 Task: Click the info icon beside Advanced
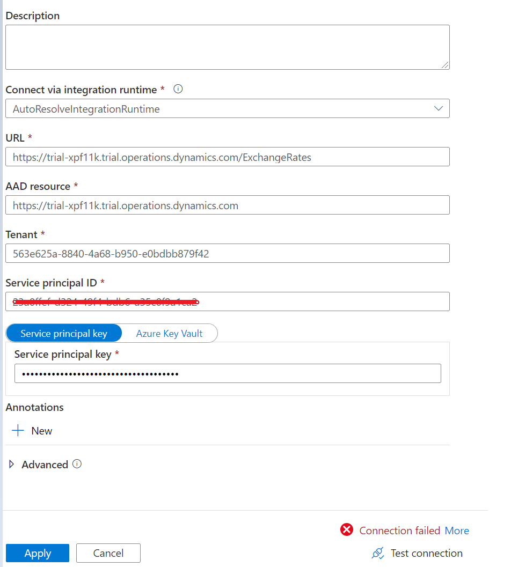pos(77,464)
